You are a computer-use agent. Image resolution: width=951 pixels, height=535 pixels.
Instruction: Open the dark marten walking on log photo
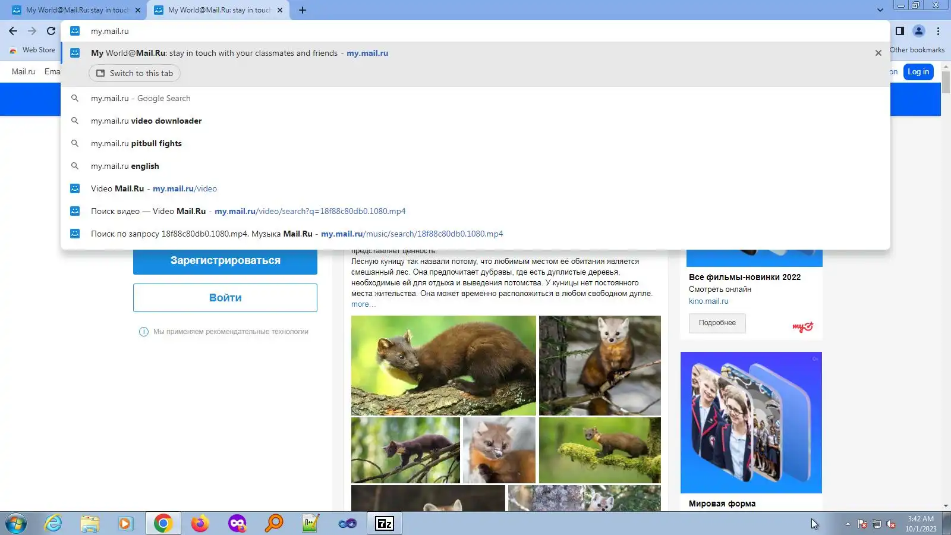point(405,450)
